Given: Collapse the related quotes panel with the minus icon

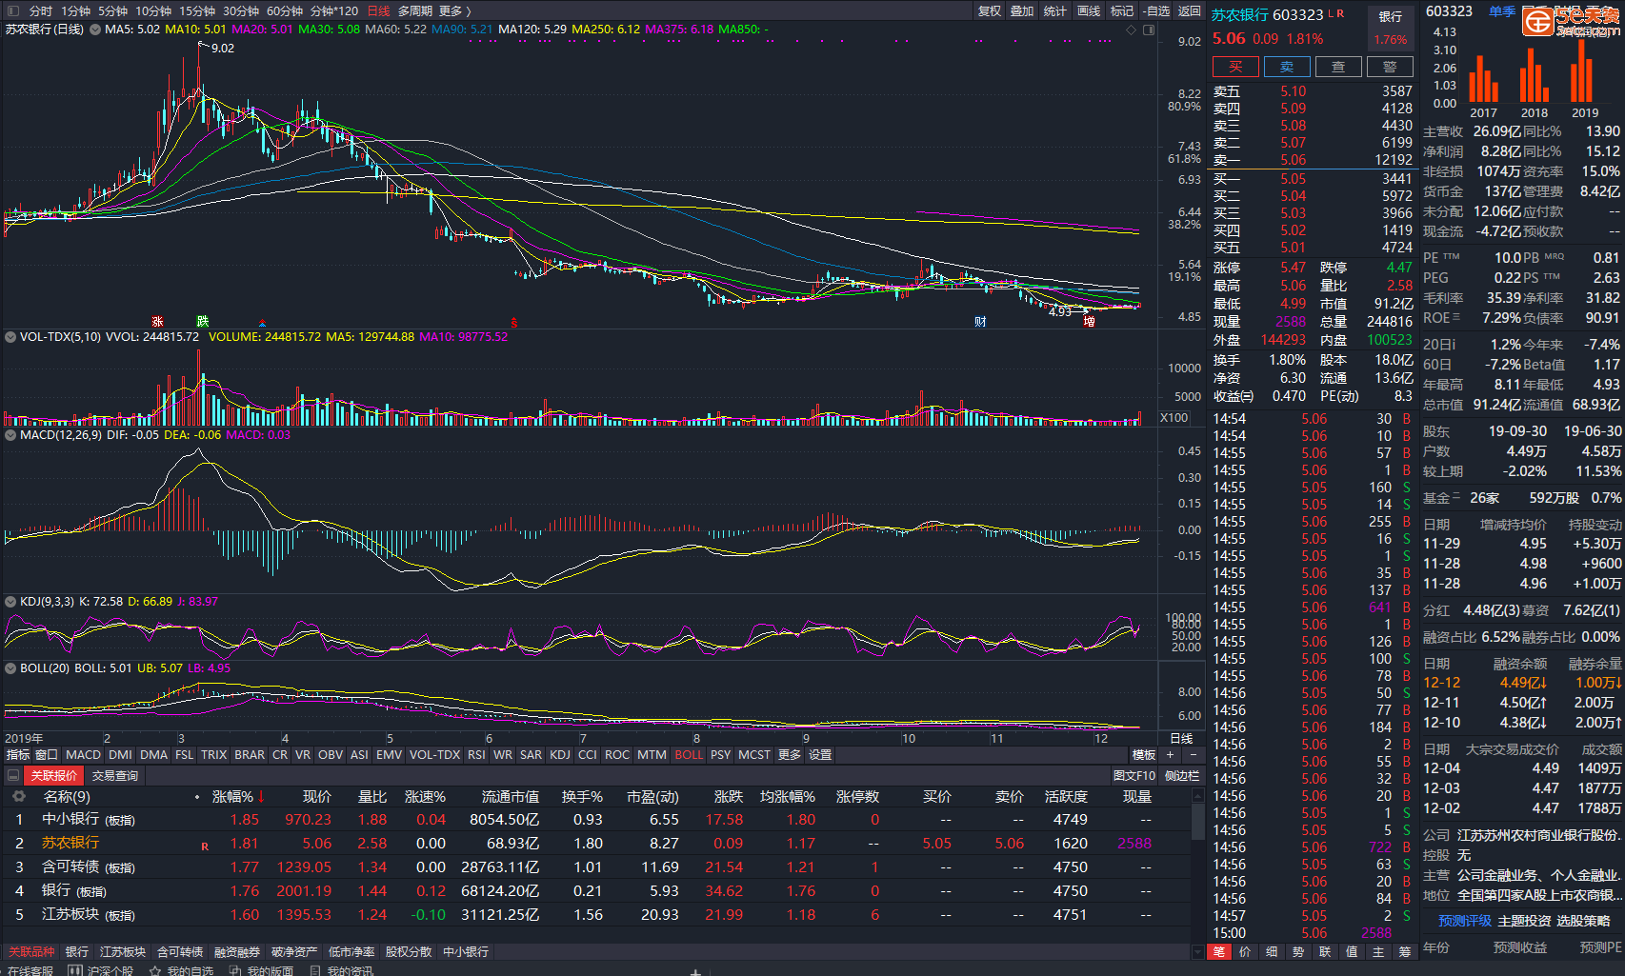Looking at the screenshot, I should point(13,776).
